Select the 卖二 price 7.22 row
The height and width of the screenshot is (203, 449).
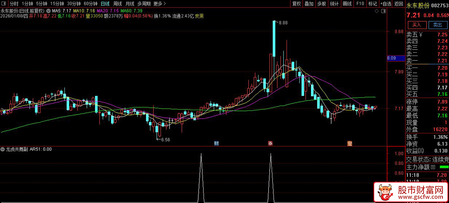(x=427, y=54)
